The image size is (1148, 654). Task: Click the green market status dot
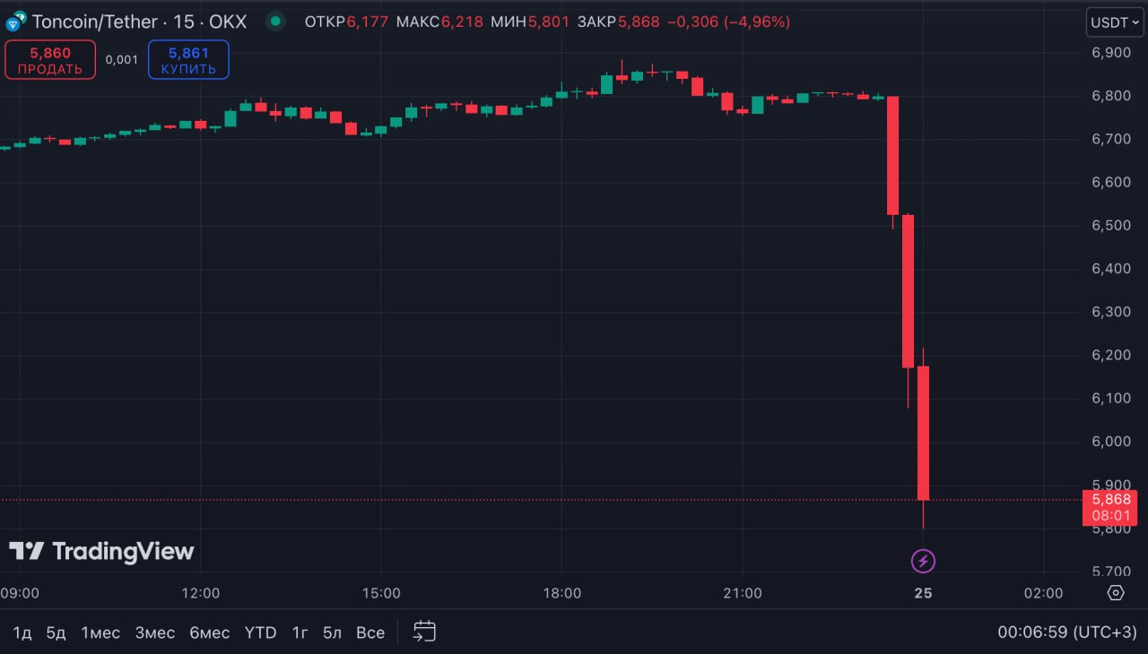coord(276,22)
